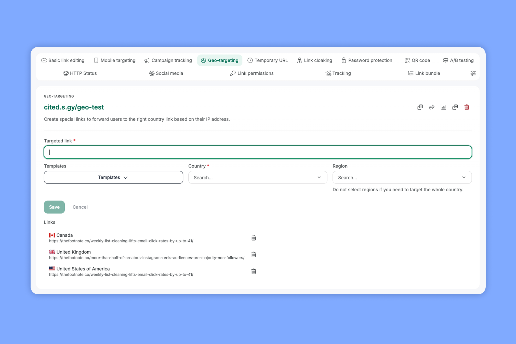Open the QR code tab
Image resolution: width=516 pixels, height=344 pixels.
(417, 60)
